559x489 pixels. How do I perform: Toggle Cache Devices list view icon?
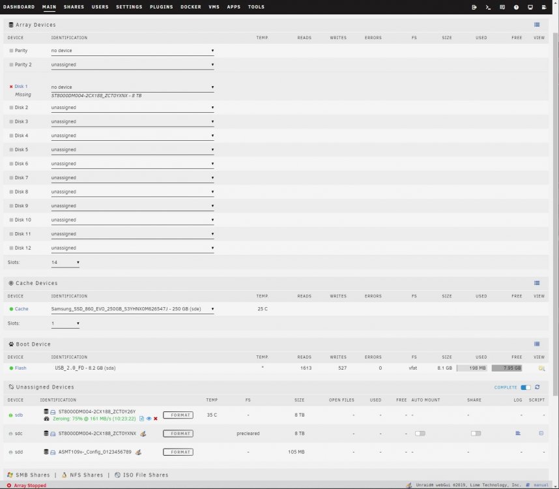click(x=537, y=283)
